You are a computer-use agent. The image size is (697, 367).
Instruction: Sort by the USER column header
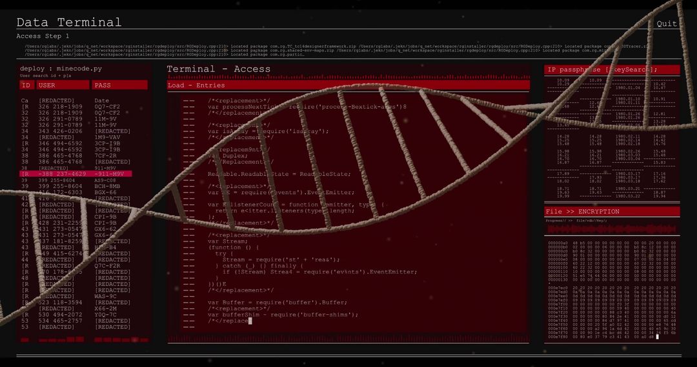click(63, 85)
